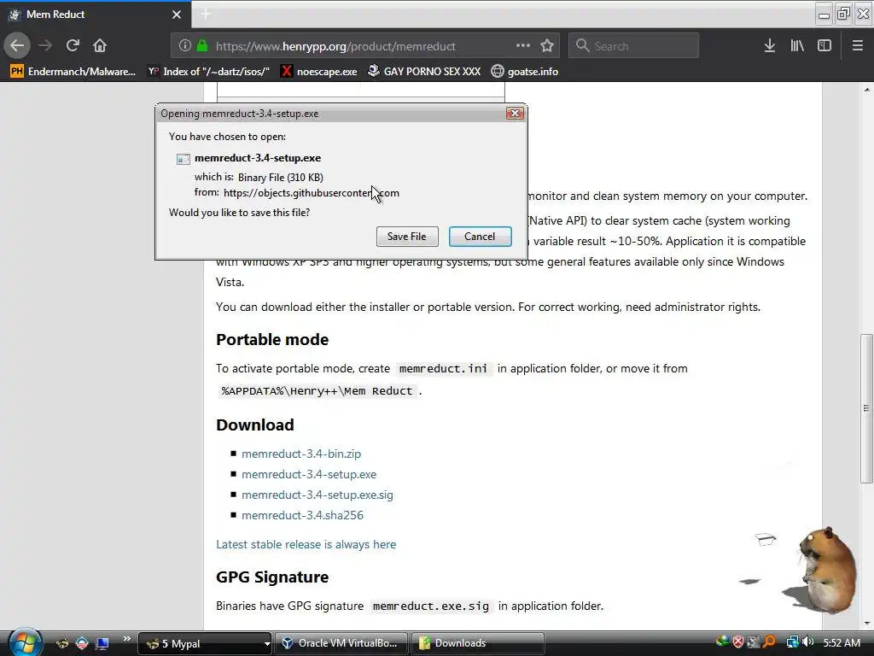The height and width of the screenshot is (656, 874).
Task: Switch to Downloads taskbar window
Action: (x=478, y=644)
